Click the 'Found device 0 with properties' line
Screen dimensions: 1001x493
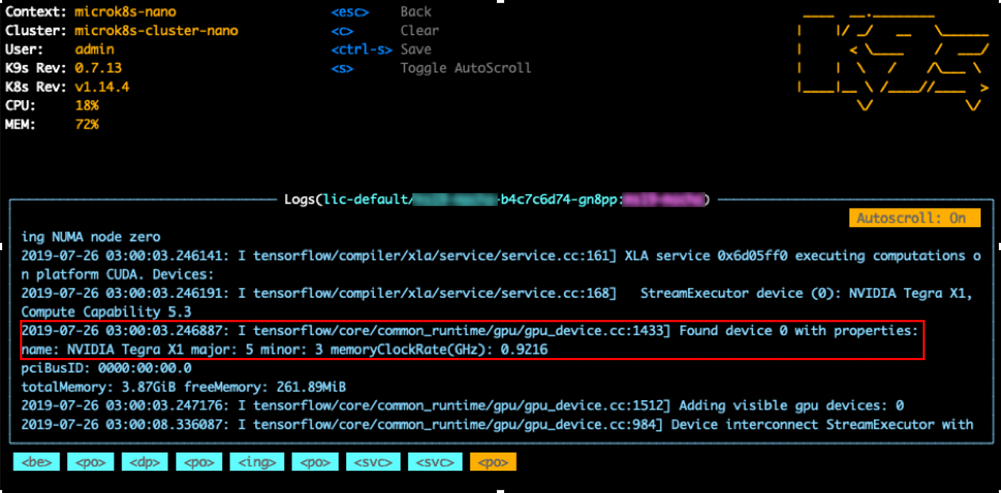469,331
